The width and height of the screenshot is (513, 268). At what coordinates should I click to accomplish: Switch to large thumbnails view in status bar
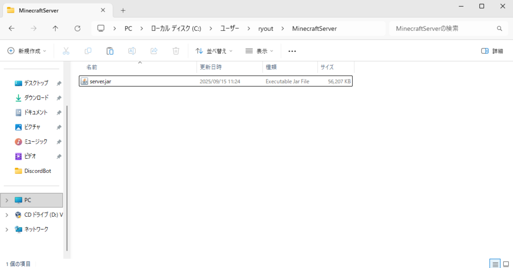[506, 264]
